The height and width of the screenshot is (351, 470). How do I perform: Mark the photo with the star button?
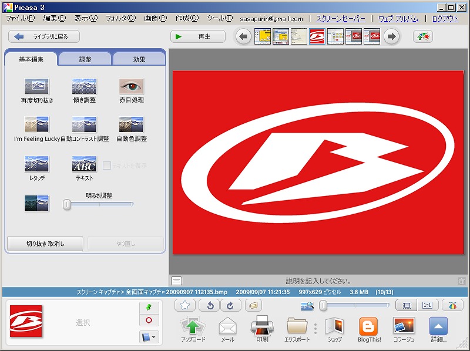point(185,305)
